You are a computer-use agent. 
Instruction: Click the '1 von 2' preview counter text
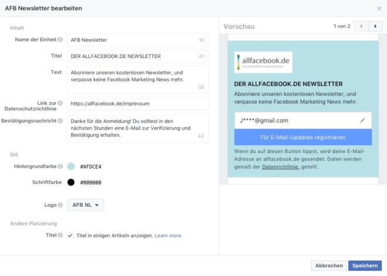pyautogui.click(x=342, y=26)
